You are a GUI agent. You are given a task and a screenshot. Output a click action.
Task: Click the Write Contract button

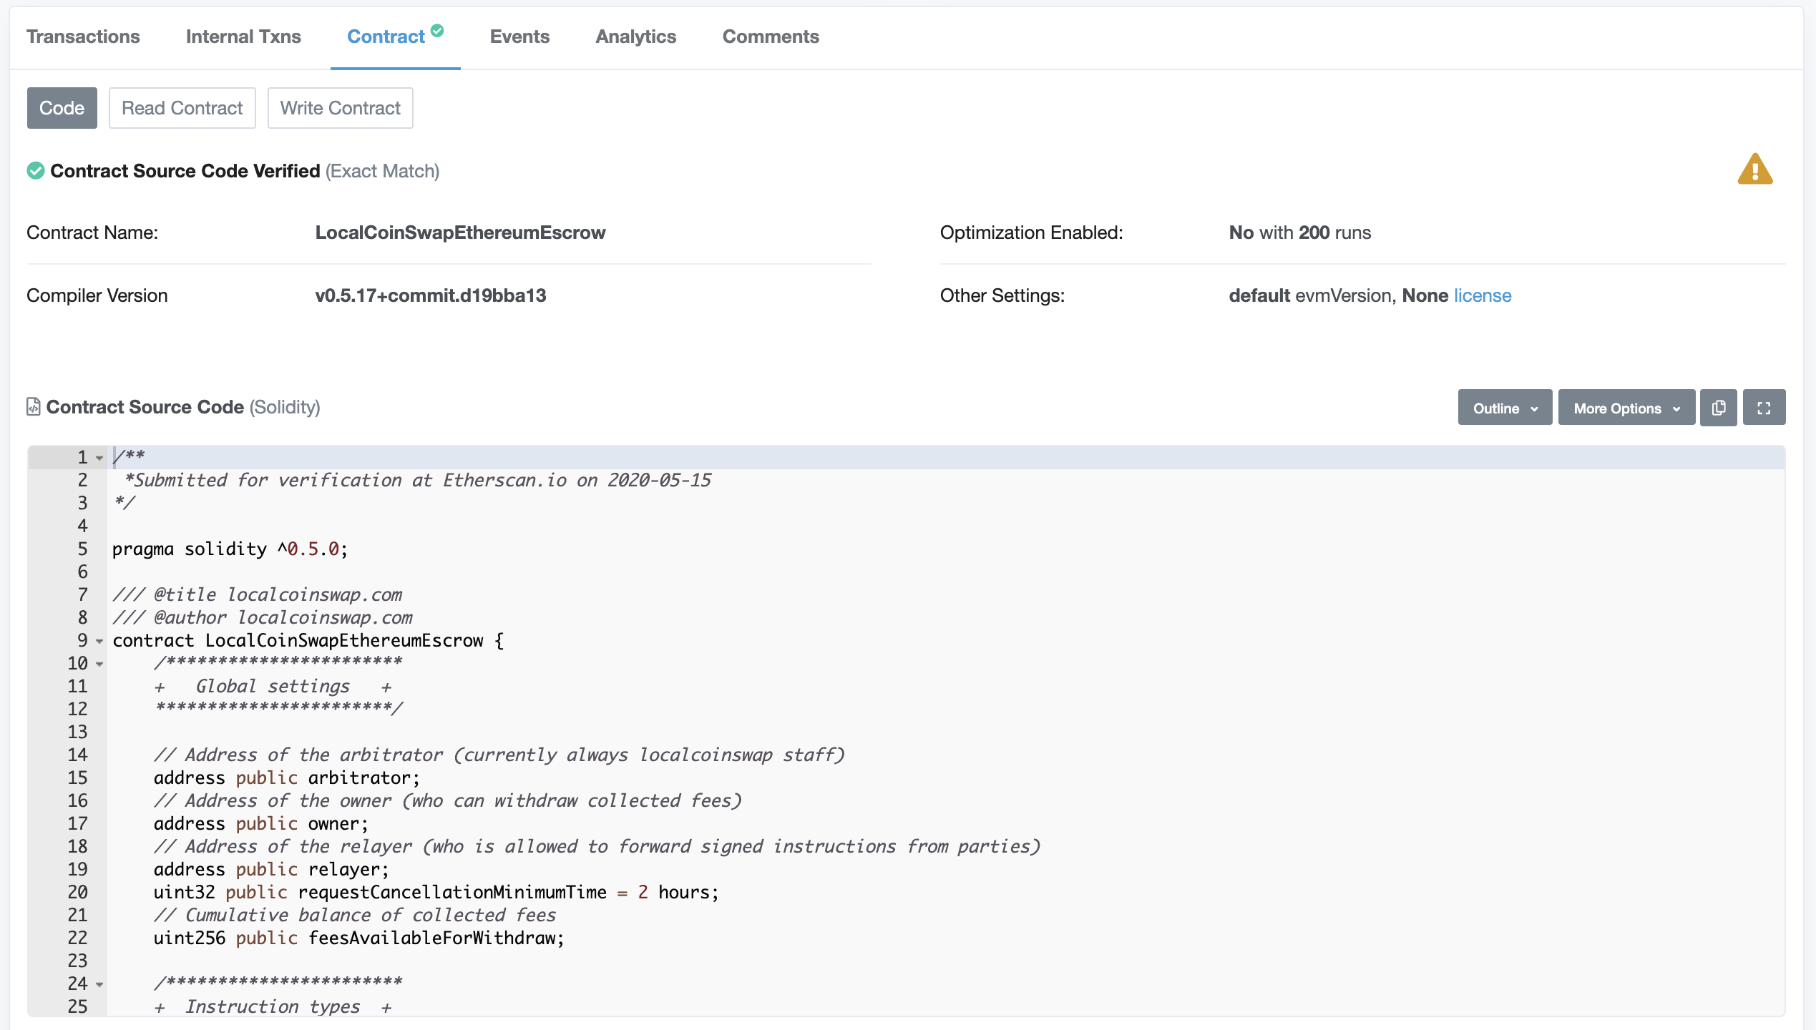pyautogui.click(x=340, y=108)
